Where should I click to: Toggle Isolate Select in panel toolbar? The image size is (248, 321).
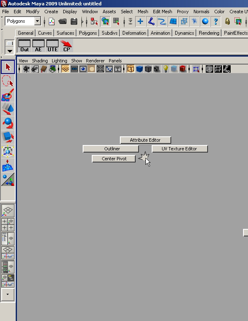196,69
